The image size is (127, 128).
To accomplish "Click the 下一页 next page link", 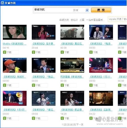I will coord(80,125).
